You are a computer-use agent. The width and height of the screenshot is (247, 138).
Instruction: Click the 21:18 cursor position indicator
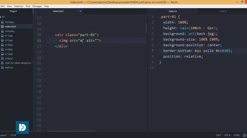(x=13, y=135)
